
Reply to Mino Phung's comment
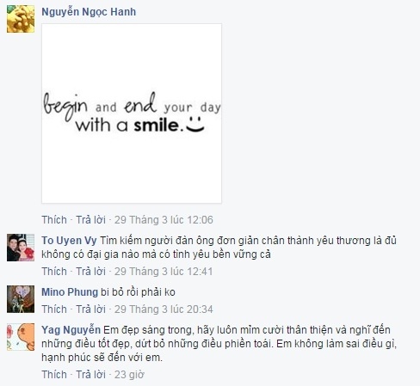pyautogui.click(x=90, y=309)
